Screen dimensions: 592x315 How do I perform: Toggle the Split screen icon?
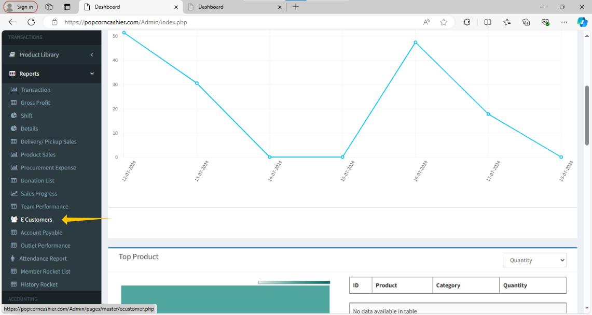[x=488, y=22]
